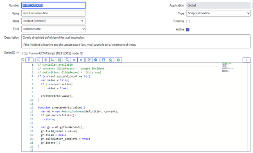Click the 'Script' field label
Image resolution: width=253 pixels, height=153 pixels.
click(8, 53)
